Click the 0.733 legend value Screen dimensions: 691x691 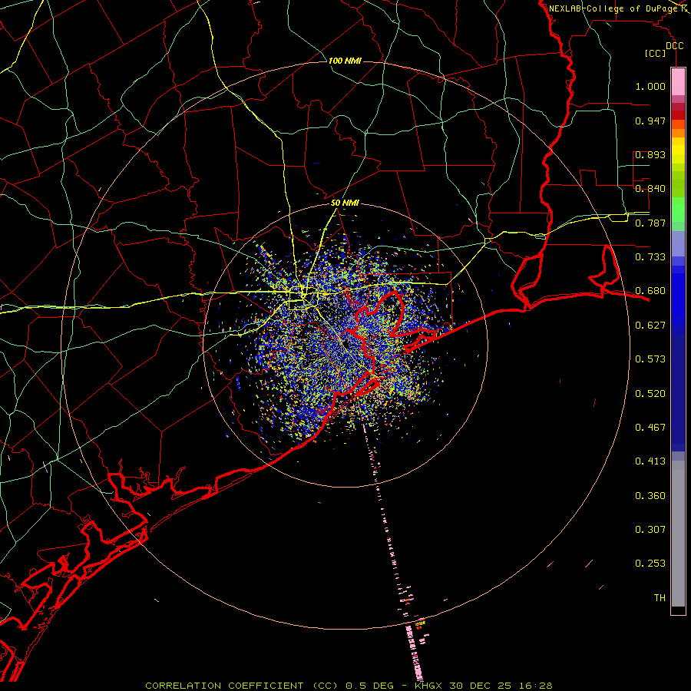pyautogui.click(x=650, y=257)
